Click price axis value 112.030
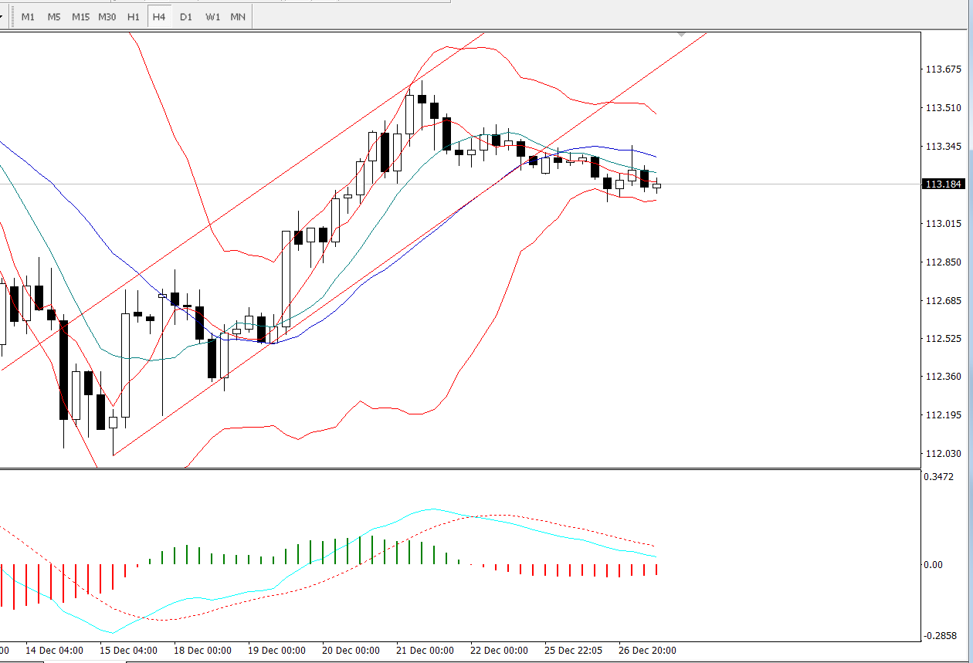Screen dimensions: 973x663 click(943, 454)
